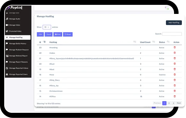Open Manage Reported Videos page
Screen dimensions: 186x118
[x=18, y=68]
